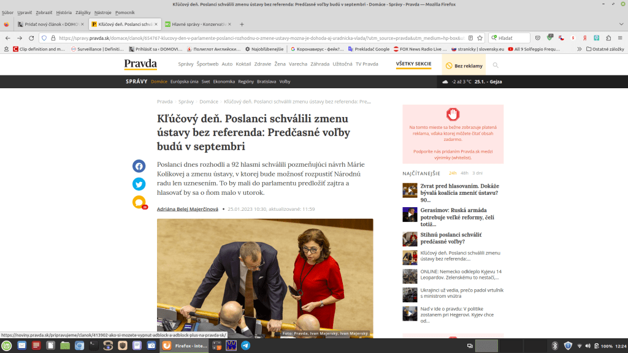This screenshot has width=628, height=353.
Task: Show more bookmarks chevron
Action: click(x=579, y=49)
